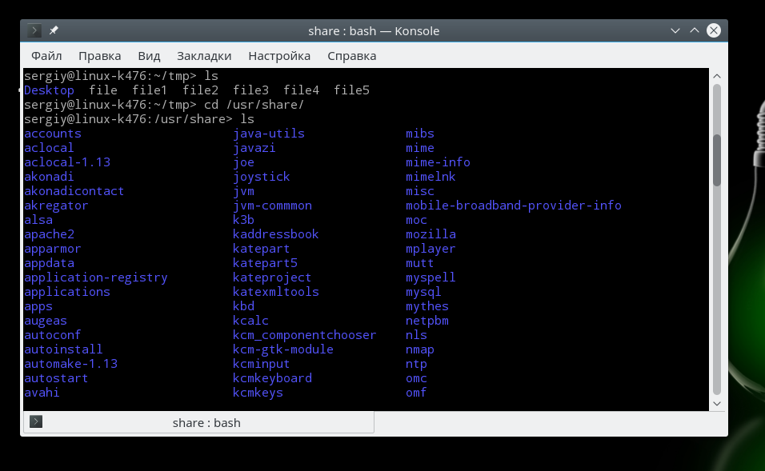This screenshot has width=765, height=471.
Task: Click the mozilla directory name
Action: (431, 234)
